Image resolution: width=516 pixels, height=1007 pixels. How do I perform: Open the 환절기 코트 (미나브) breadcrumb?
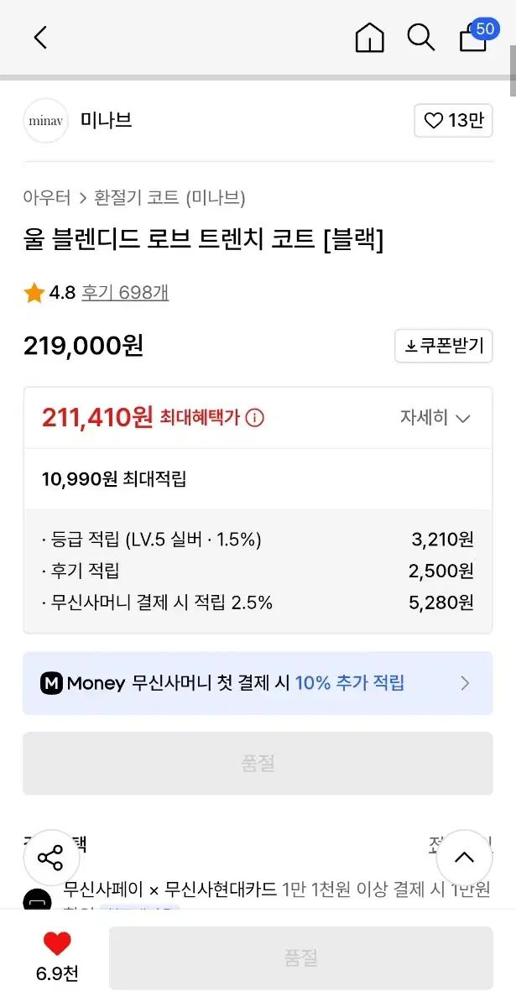[x=169, y=198]
